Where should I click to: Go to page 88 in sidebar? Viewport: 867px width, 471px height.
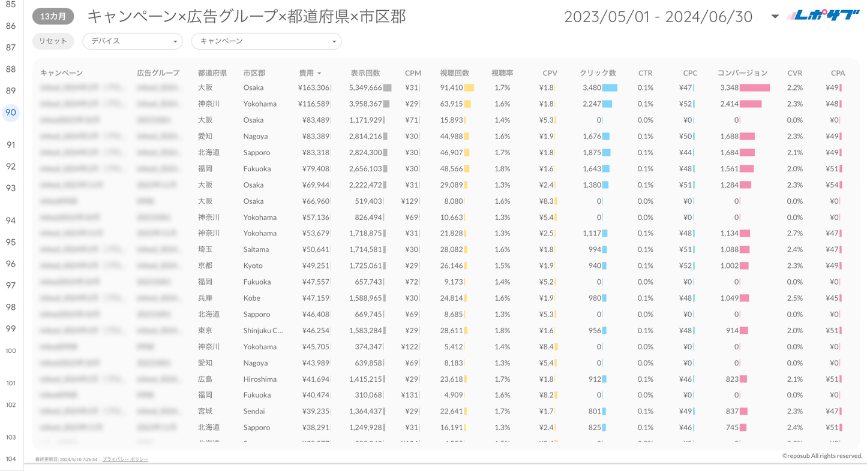[x=11, y=69]
